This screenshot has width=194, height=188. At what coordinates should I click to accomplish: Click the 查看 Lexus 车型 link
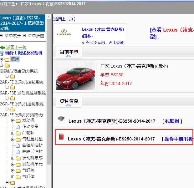point(172,33)
